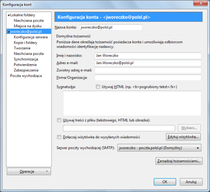This screenshot has width=210, height=192.
Task: Enable Dołączaj wizytówkę checkbox
Action: tap(59, 137)
